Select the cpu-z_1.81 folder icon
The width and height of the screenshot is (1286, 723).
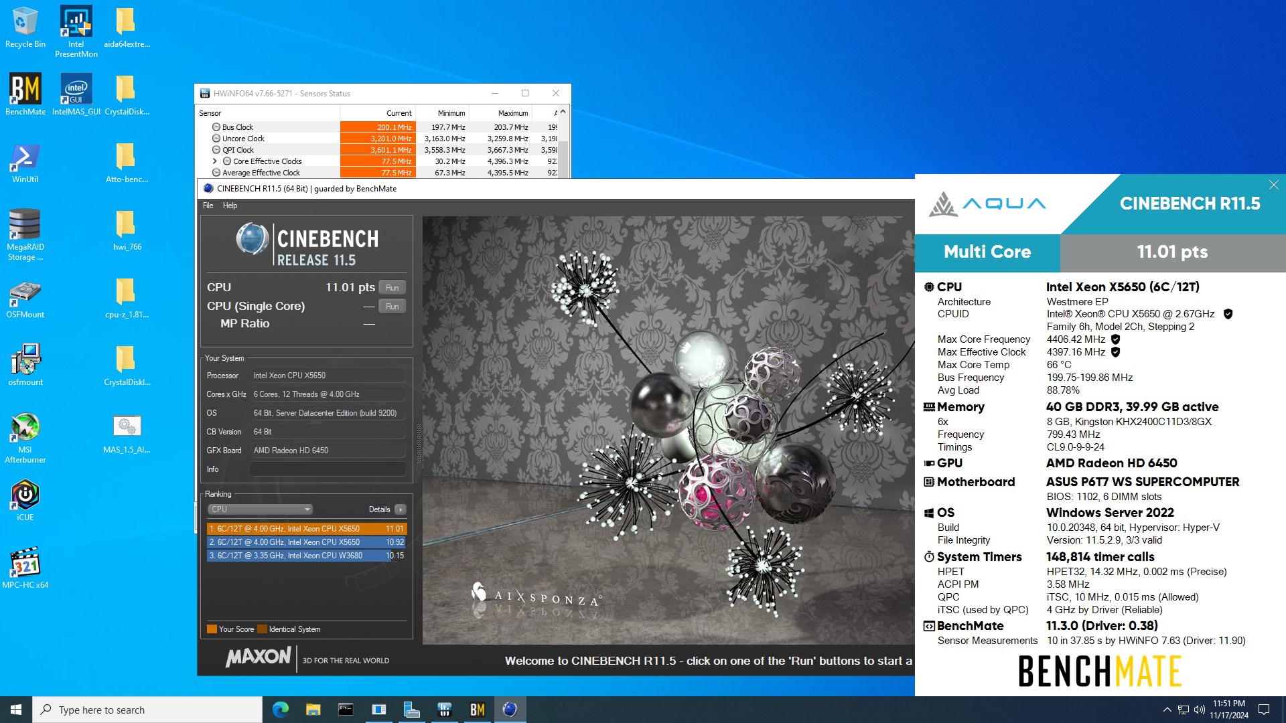[126, 298]
